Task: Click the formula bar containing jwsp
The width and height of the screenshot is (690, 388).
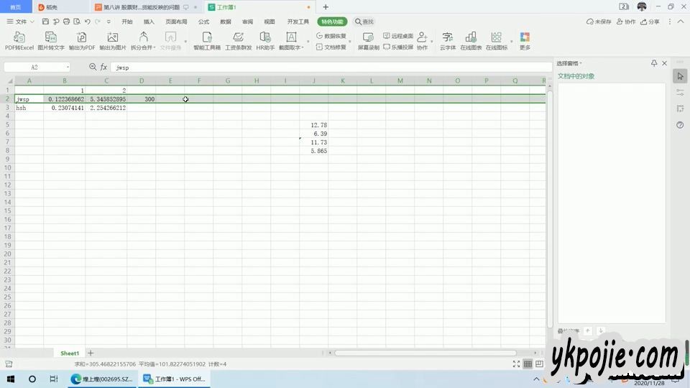Action: tap(323, 67)
